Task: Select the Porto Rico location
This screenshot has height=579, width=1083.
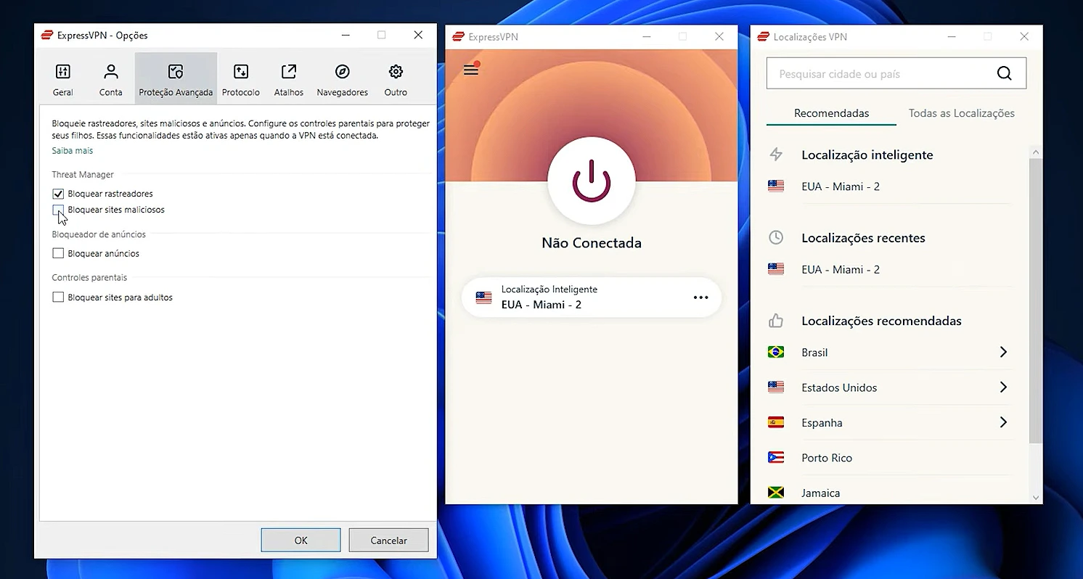Action: click(x=888, y=458)
